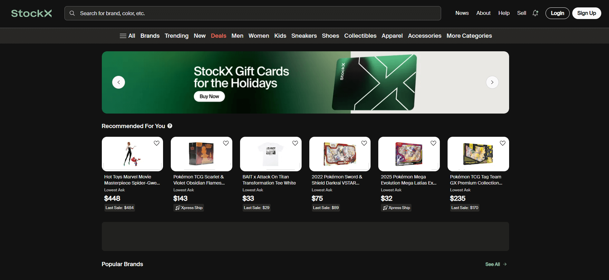
Task: Click heart on Mega Latias Ex box
Action: tap(433, 143)
